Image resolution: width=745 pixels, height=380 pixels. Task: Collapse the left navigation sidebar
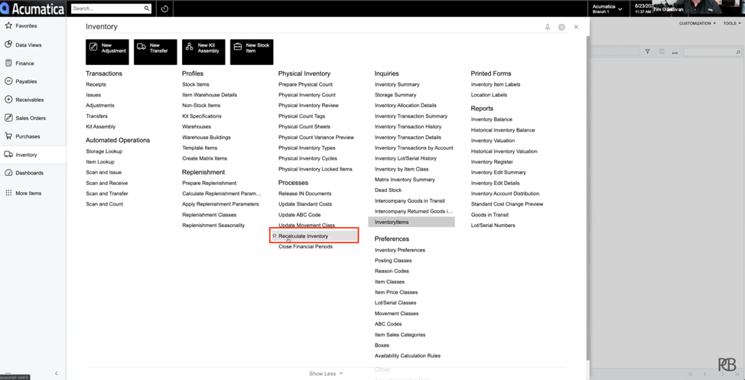point(56,373)
